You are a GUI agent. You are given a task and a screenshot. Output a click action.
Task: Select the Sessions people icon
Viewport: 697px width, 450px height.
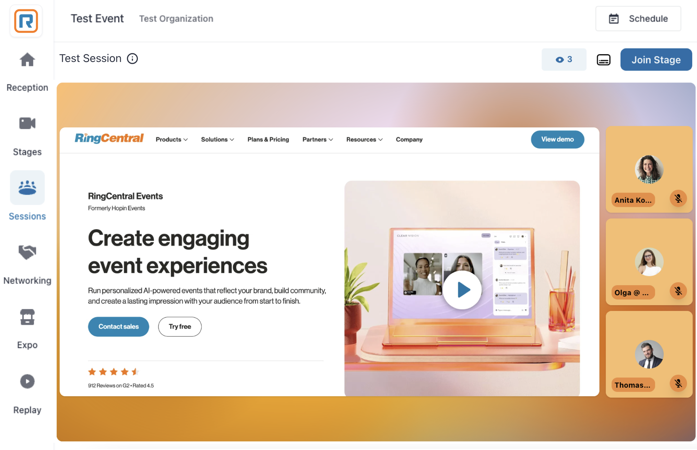(x=27, y=188)
